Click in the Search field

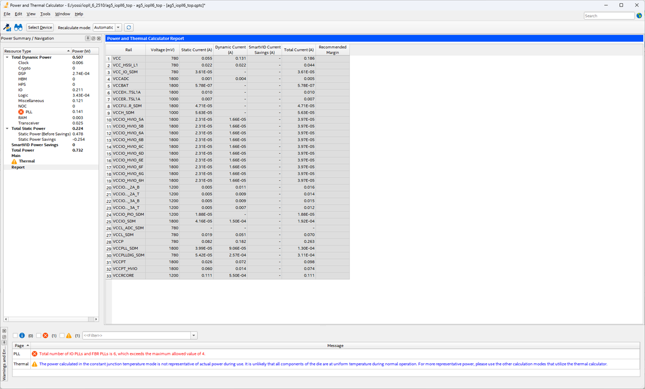pos(609,16)
